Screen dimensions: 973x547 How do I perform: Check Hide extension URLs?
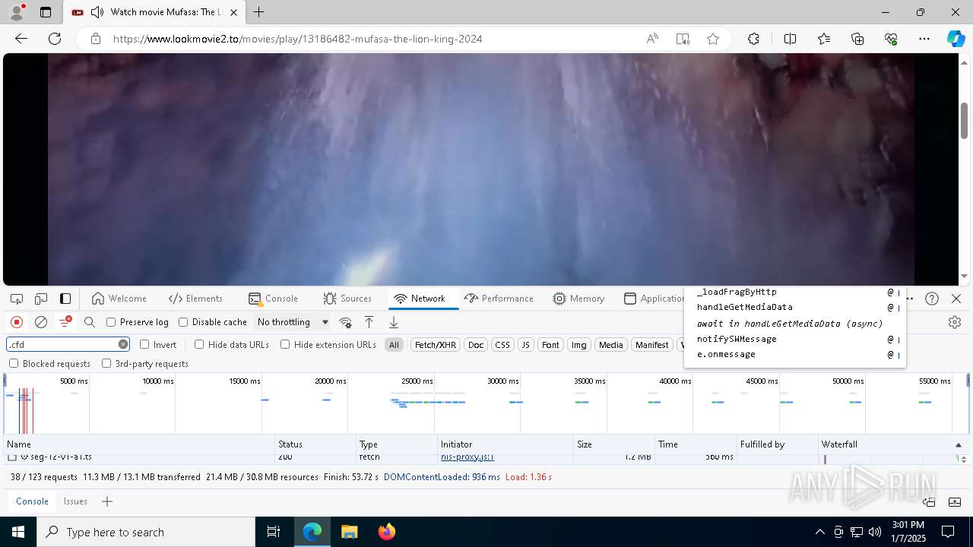[285, 344]
